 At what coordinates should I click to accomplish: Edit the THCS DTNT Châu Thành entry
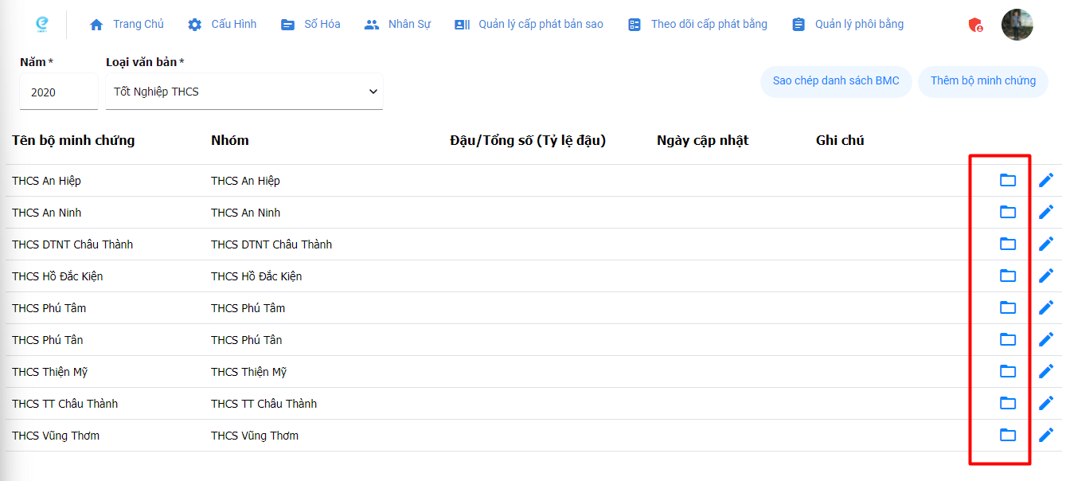1046,244
